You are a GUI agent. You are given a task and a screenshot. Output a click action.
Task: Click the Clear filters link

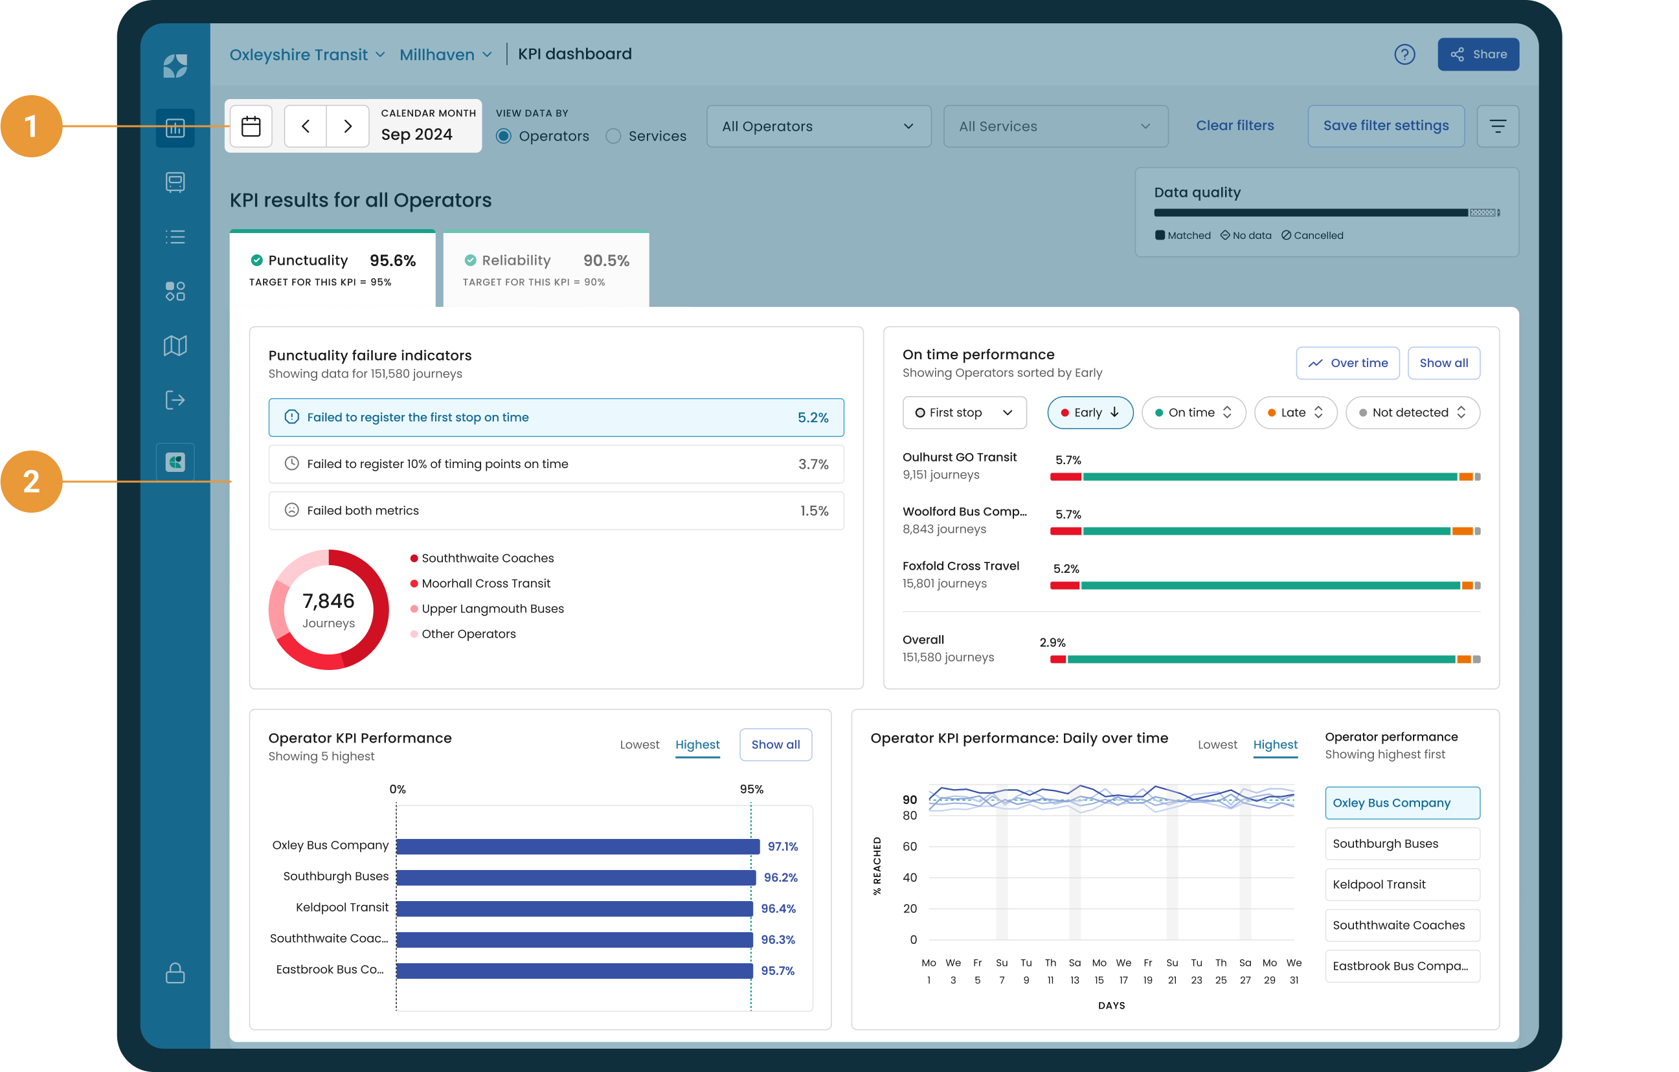(x=1234, y=126)
